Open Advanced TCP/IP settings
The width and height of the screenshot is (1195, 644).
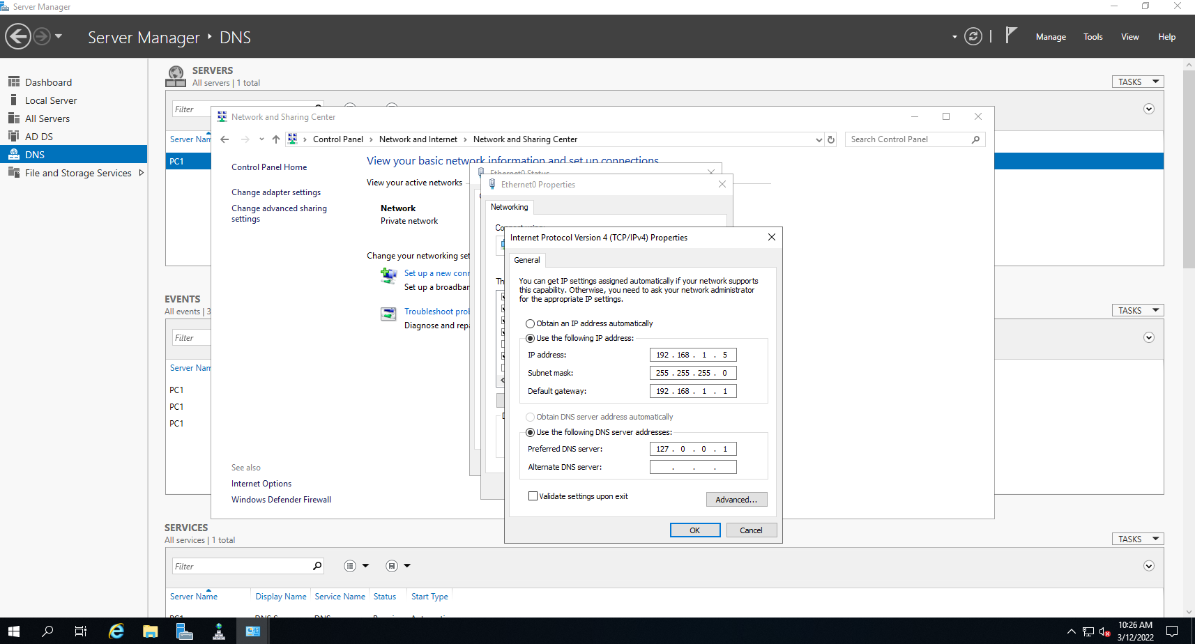coord(736,500)
